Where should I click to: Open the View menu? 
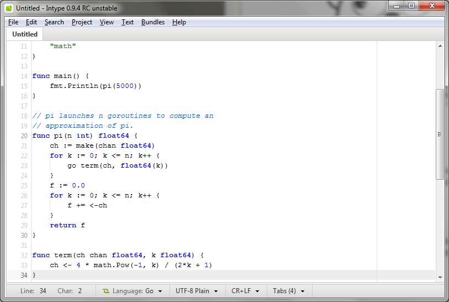(x=107, y=22)
